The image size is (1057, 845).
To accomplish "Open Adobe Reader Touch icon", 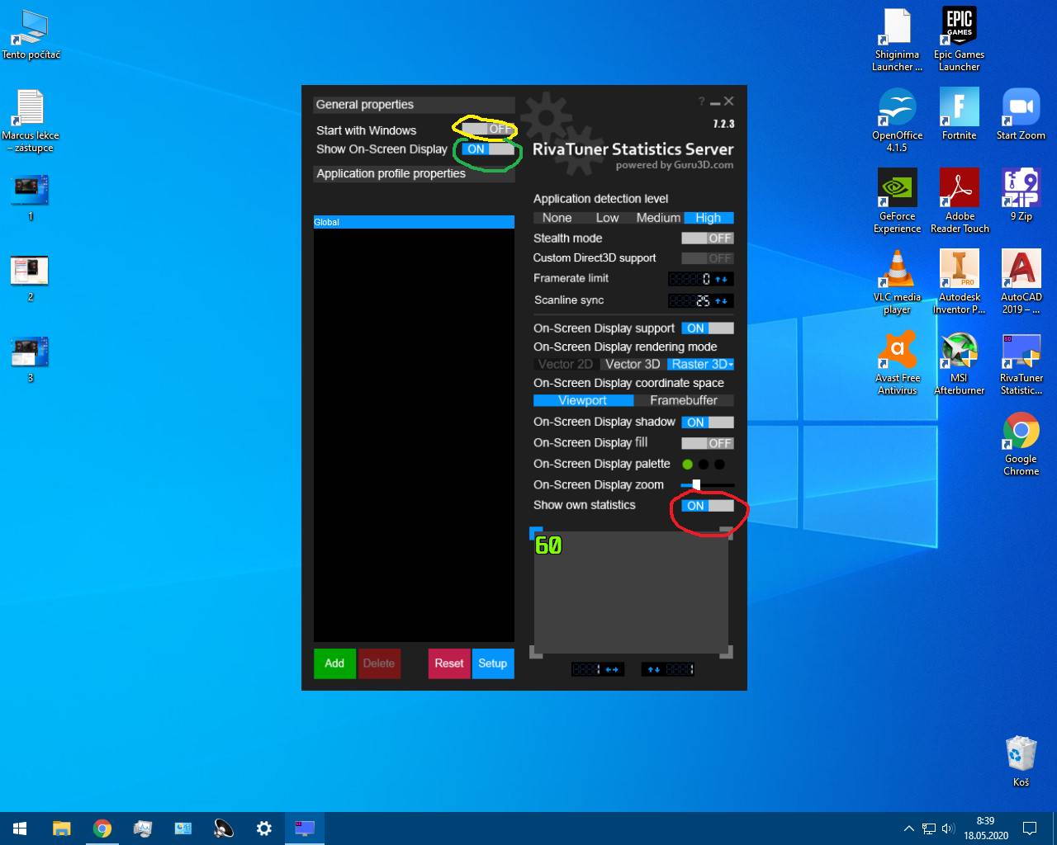I will click(959, 201).
